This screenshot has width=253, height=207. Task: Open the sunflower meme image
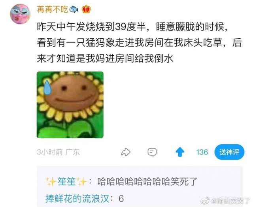point(70,105)
